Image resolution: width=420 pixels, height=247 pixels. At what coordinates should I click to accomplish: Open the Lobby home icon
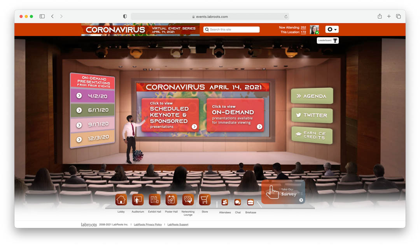coord(121,200)
